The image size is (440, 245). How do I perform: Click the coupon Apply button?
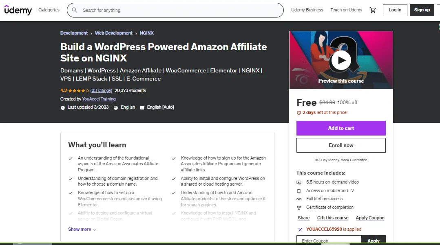click(373, 240)
